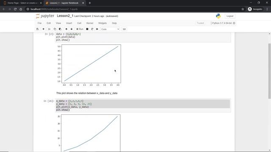Click the linear plot output image
The image size is (271, 152).
coord(89,65)
